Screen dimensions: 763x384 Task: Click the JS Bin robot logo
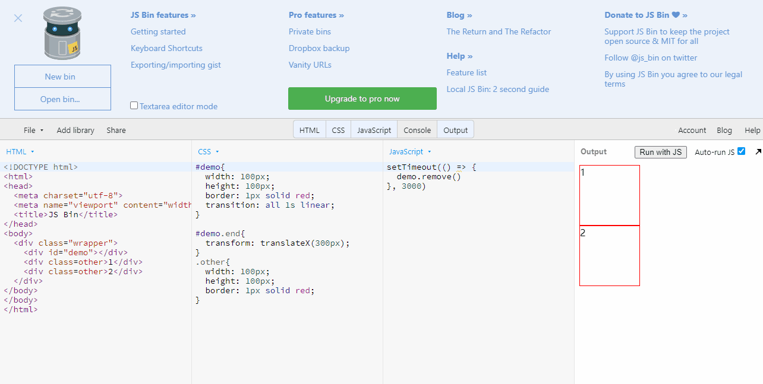point(62,34)
